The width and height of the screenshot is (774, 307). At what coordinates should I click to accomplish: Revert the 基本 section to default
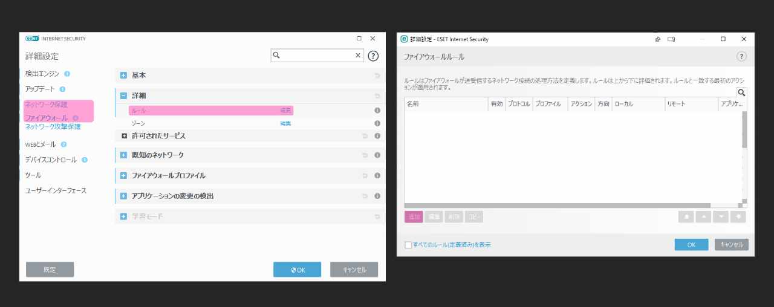[x=377, y=76]
